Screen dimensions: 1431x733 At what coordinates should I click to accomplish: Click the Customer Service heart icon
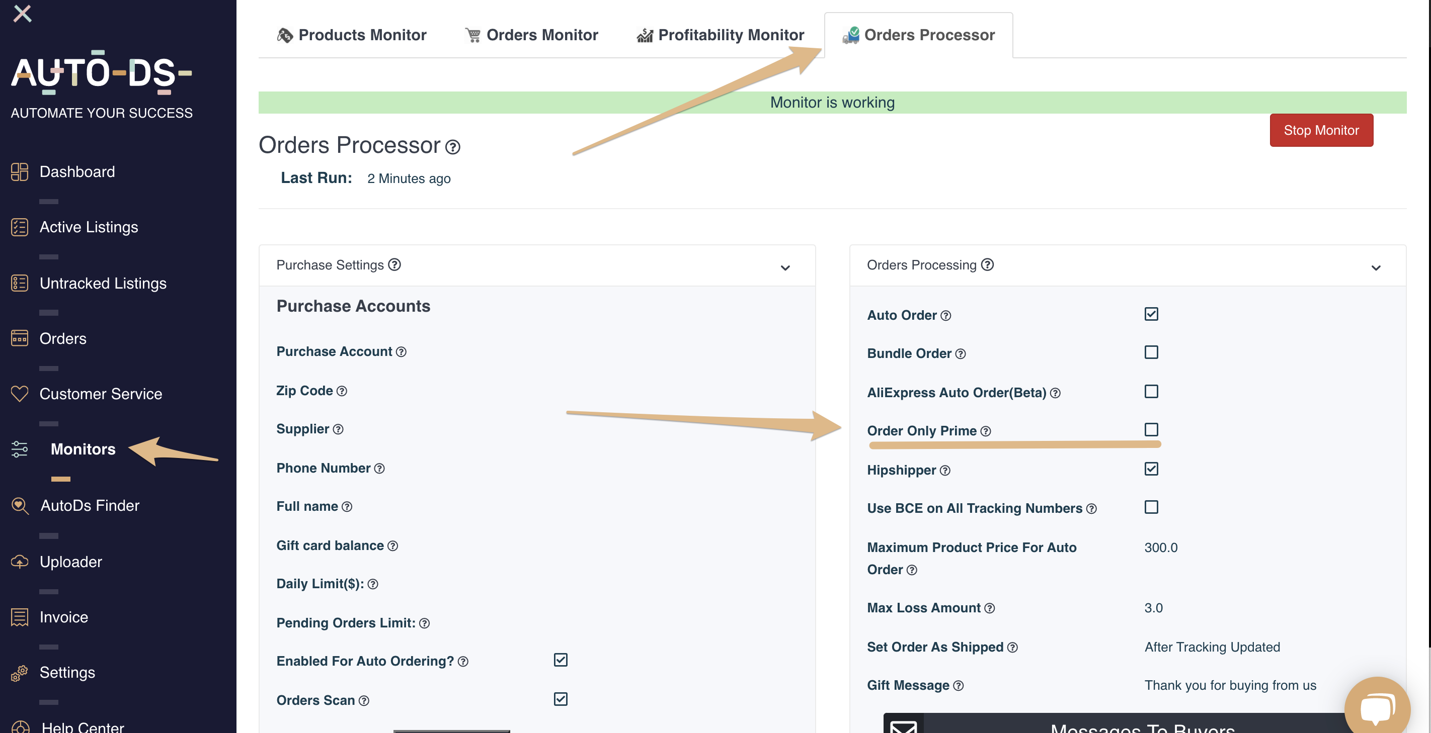20,394
